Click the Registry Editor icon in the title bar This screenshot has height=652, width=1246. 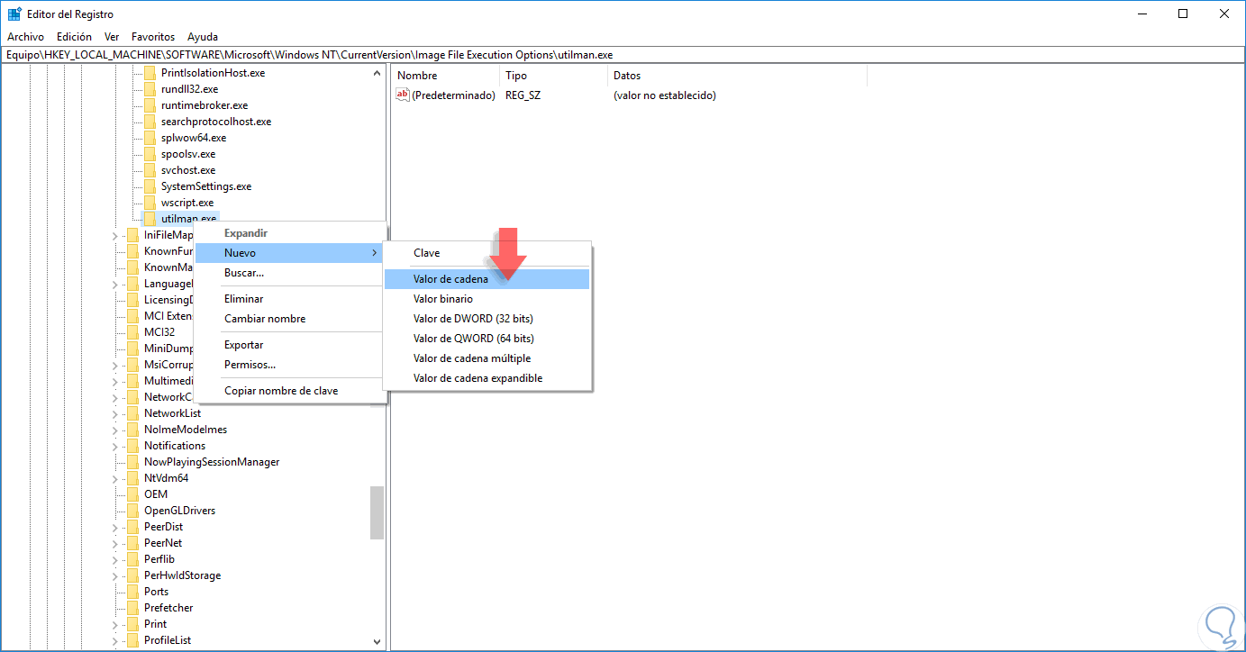tap(14, 14)
